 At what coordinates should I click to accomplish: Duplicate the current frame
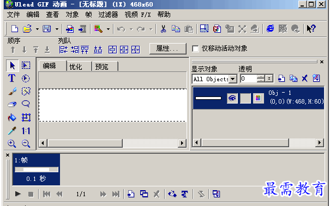(144, 194)
